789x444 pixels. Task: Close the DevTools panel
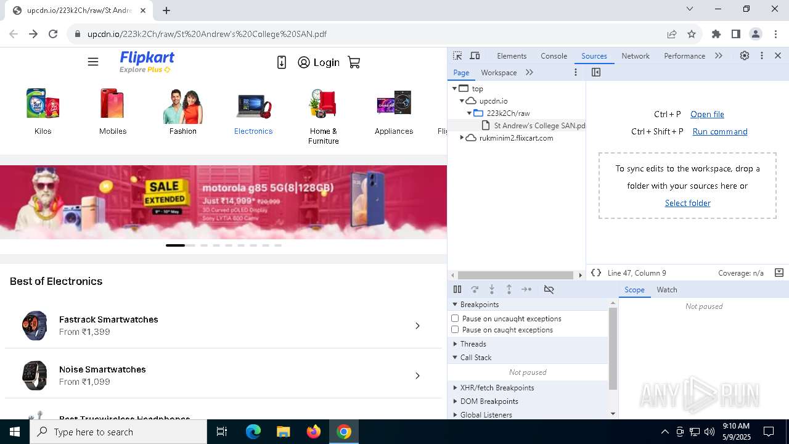(778, 55)
